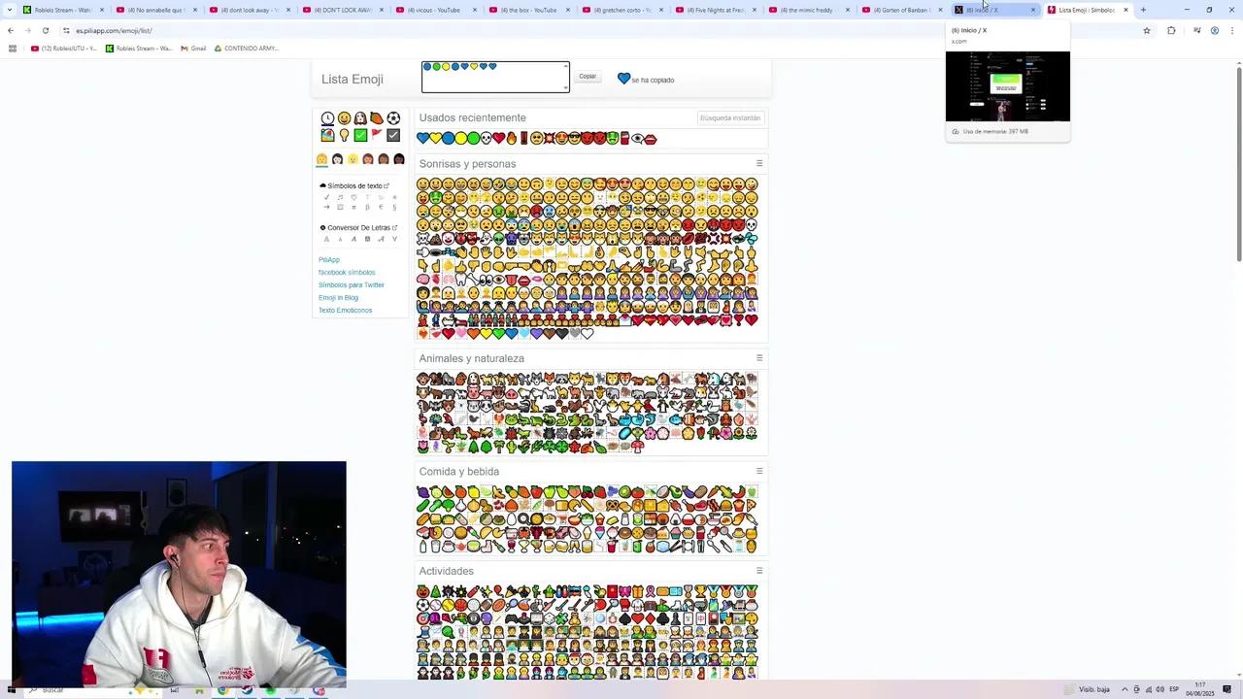Click the red exclamation mark in recently used
The height and width of the screenshot is (699, 1243).
[523, 139]
